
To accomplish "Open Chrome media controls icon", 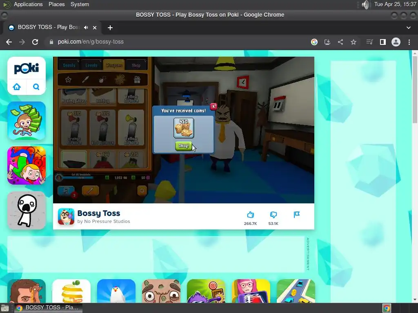I will pos(369,42).
